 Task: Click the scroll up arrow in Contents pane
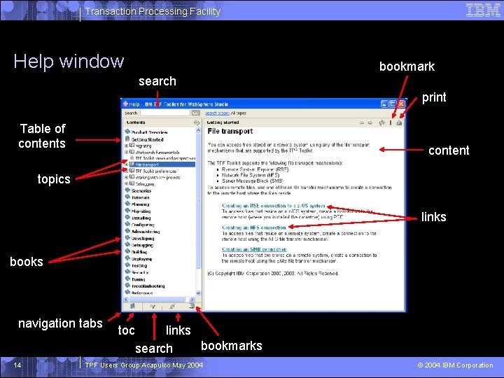(x=198, y=130)
